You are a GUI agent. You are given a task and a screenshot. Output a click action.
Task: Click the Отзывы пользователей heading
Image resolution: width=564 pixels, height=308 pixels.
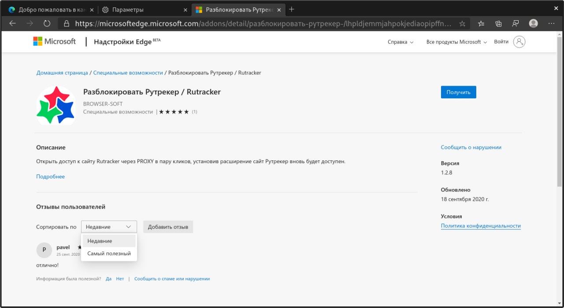coord(70,207)
